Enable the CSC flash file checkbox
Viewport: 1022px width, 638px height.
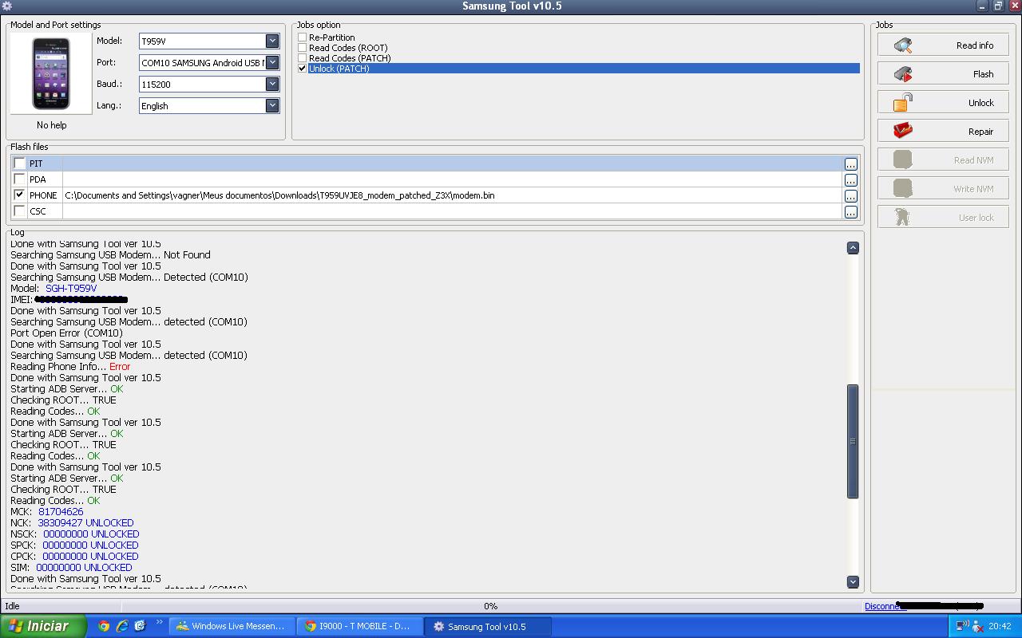point(20,211)
